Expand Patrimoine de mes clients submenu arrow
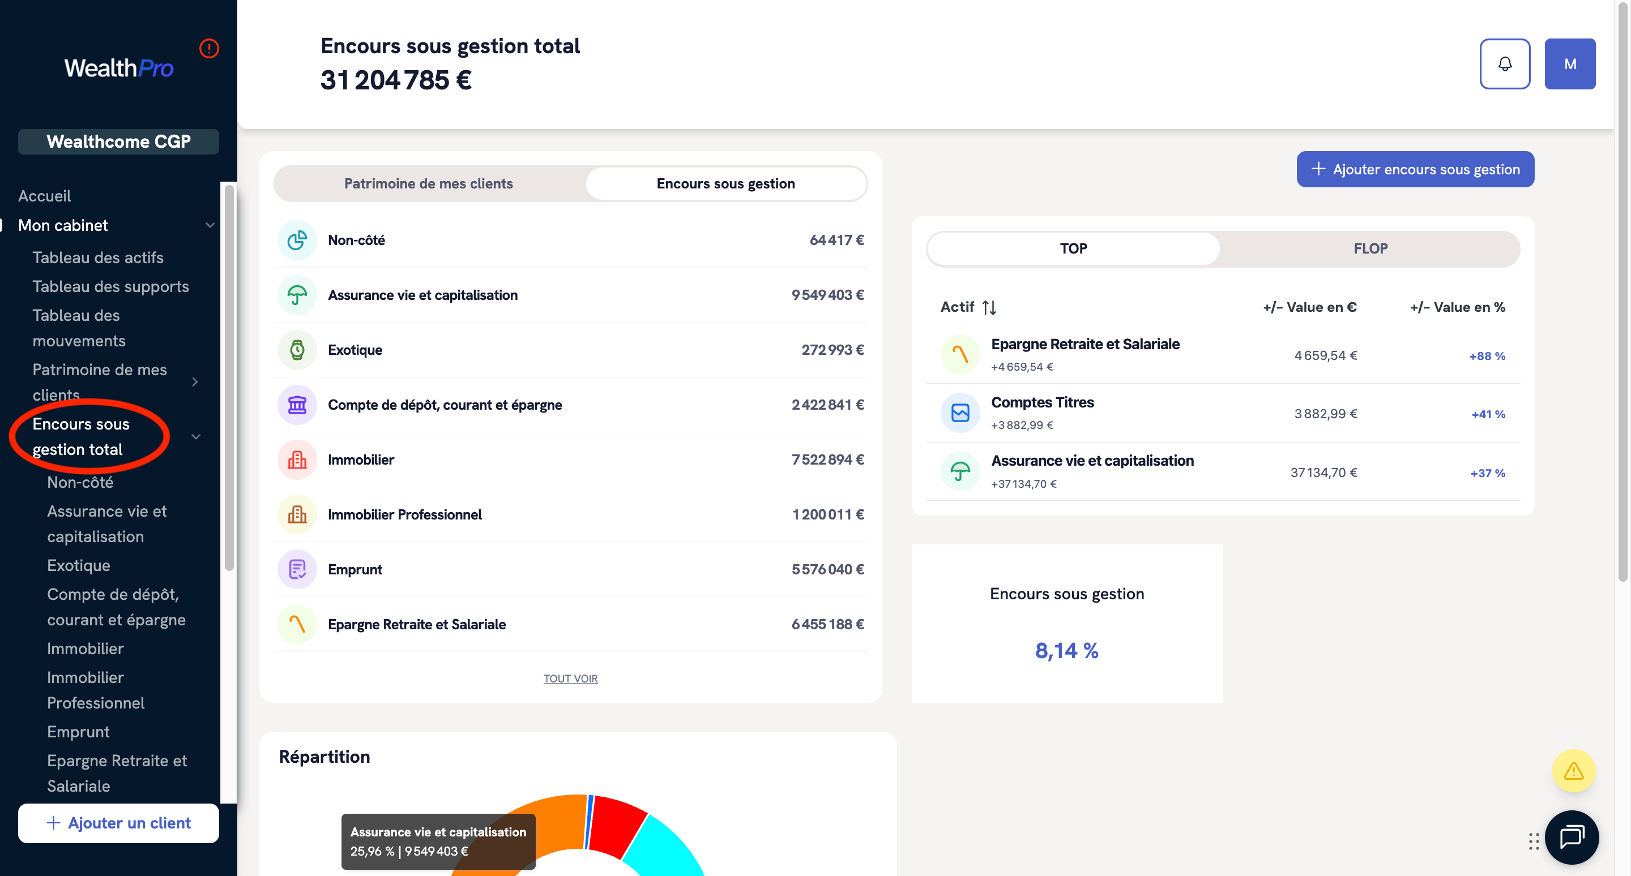The width and height of the screenshot is (1631, 876). tap(195, 382)
